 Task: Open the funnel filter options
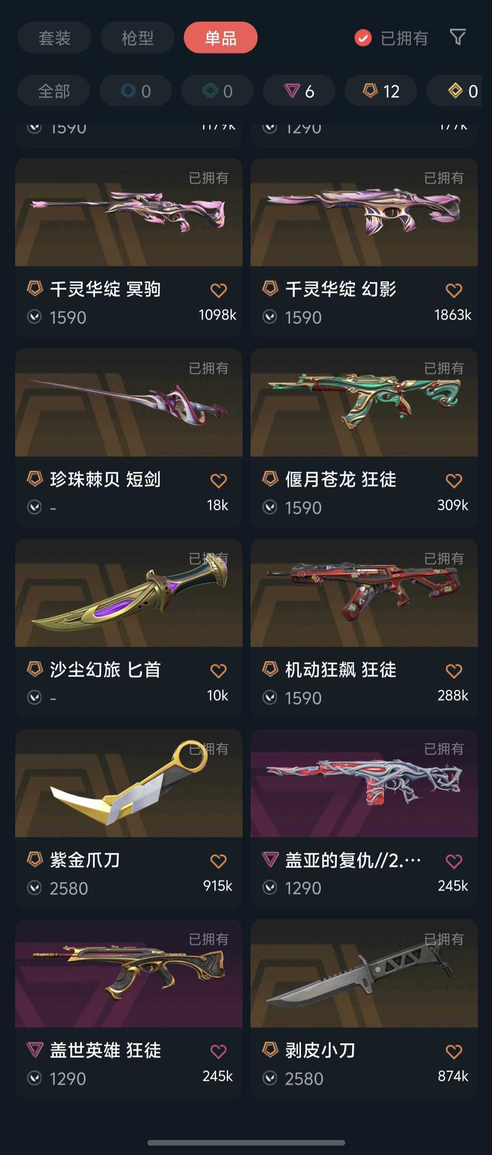coord(458,37)
